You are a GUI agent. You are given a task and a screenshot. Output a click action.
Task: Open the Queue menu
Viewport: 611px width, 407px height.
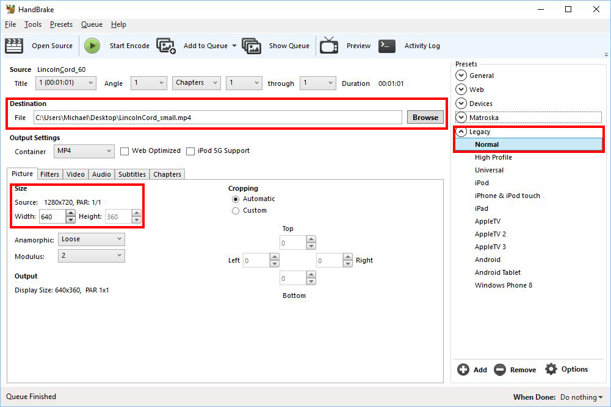pos(92,24)
